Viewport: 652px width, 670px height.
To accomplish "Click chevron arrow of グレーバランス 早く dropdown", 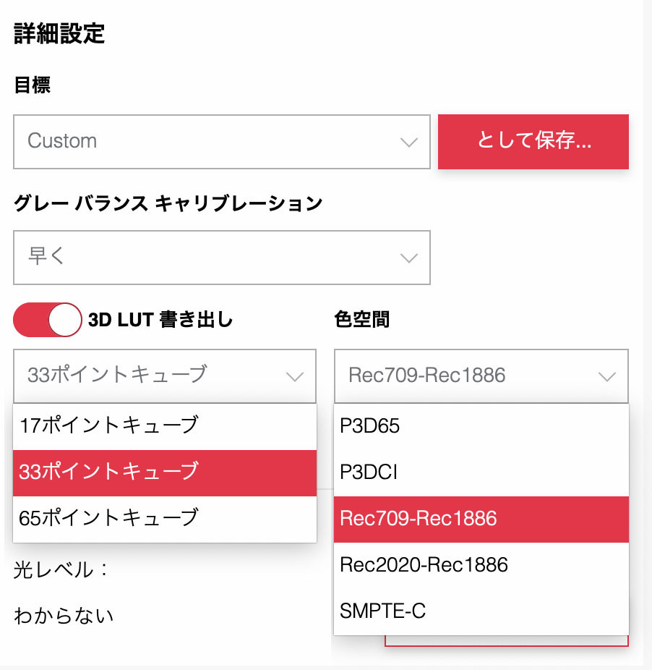I will pyautogui.click(x=409, y=258).
